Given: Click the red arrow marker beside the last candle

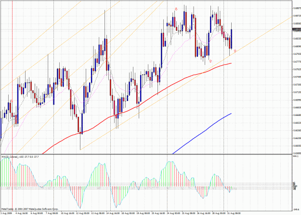Looking at the screenshot, I should click(x=235, y=51).
